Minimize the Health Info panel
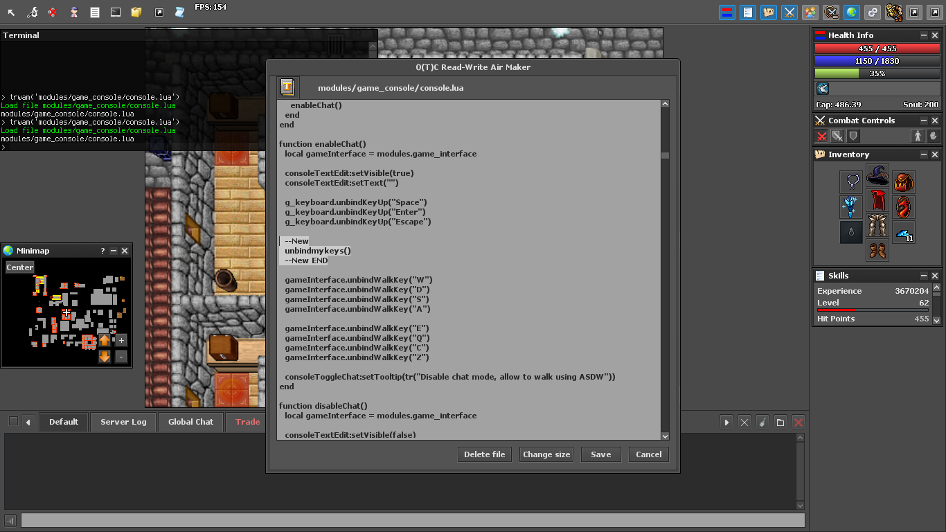 [924, 35]
